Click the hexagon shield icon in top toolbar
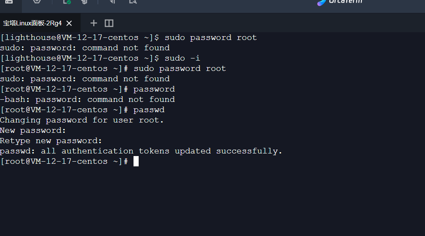 point(37,2)
